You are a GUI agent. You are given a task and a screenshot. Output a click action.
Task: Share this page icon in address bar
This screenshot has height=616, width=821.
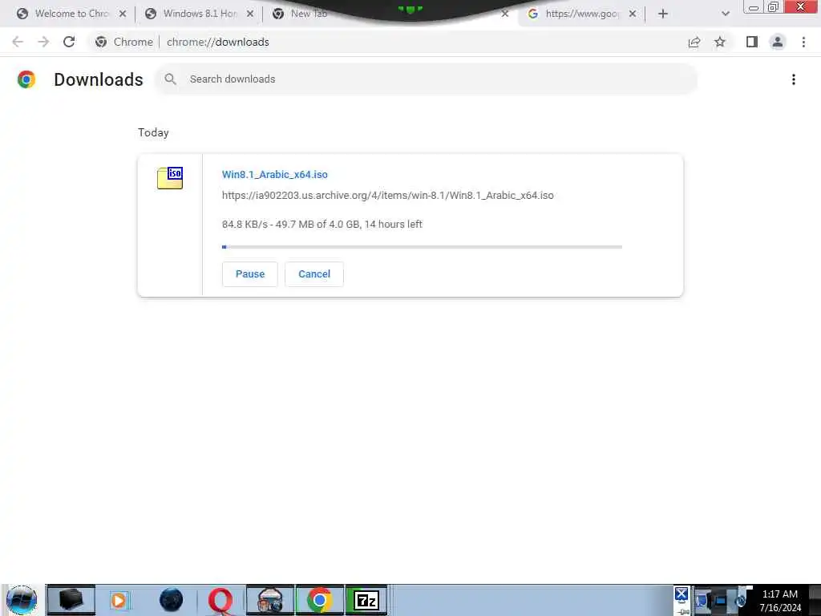coord(694,42)
